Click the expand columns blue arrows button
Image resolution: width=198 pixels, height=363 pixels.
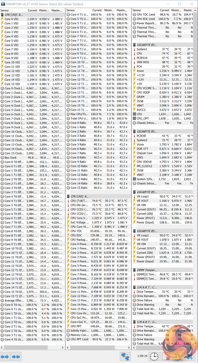[x=5, y=357]
